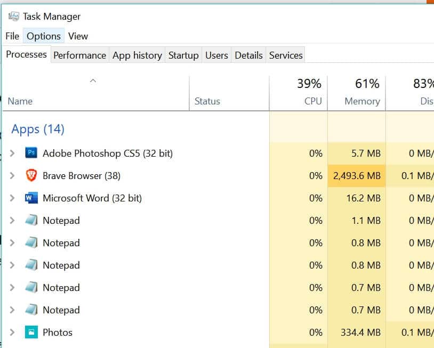Expand the Brave Browser process group
The height and width of the screenshot is (348, 434).
coord(12,176)
